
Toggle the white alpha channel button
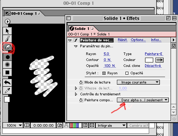tap(80, 125)
